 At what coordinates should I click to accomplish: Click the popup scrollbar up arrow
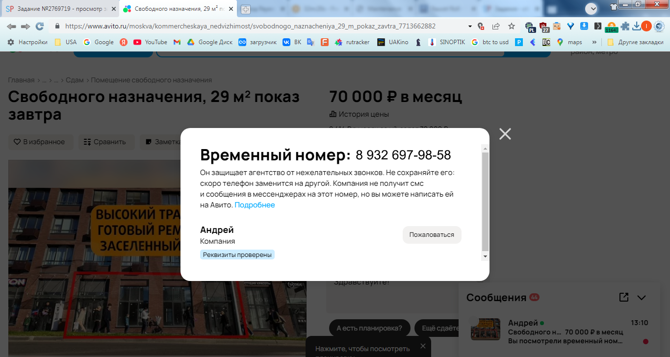(485, 148)
